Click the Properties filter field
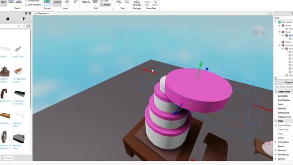293x165 pixels. coord(283,87)
